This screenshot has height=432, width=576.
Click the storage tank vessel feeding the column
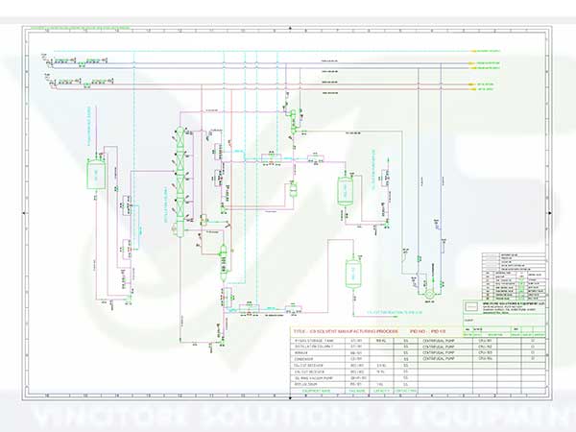(96, 174)
